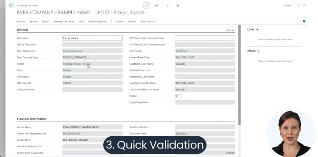
Task: Click the Created Date-Time value field
Action: [x=205, y=57]
